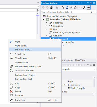The width and height of the screenshot is (97, 107).
Task: Close the Solution Explorer panel
Action: tap(94, 3)
